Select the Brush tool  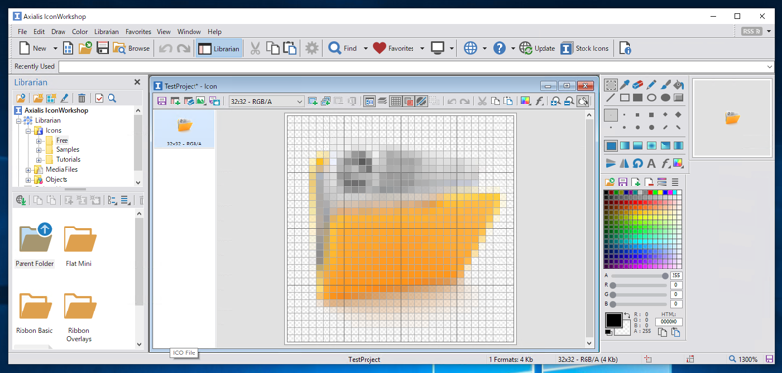pyautogui.click(x=665, y=85)
